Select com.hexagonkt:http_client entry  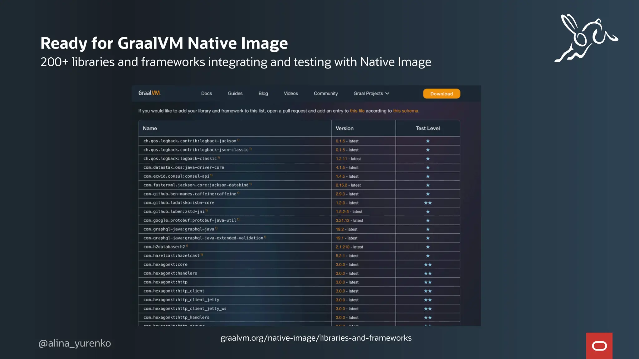click(x=174, y=291)
